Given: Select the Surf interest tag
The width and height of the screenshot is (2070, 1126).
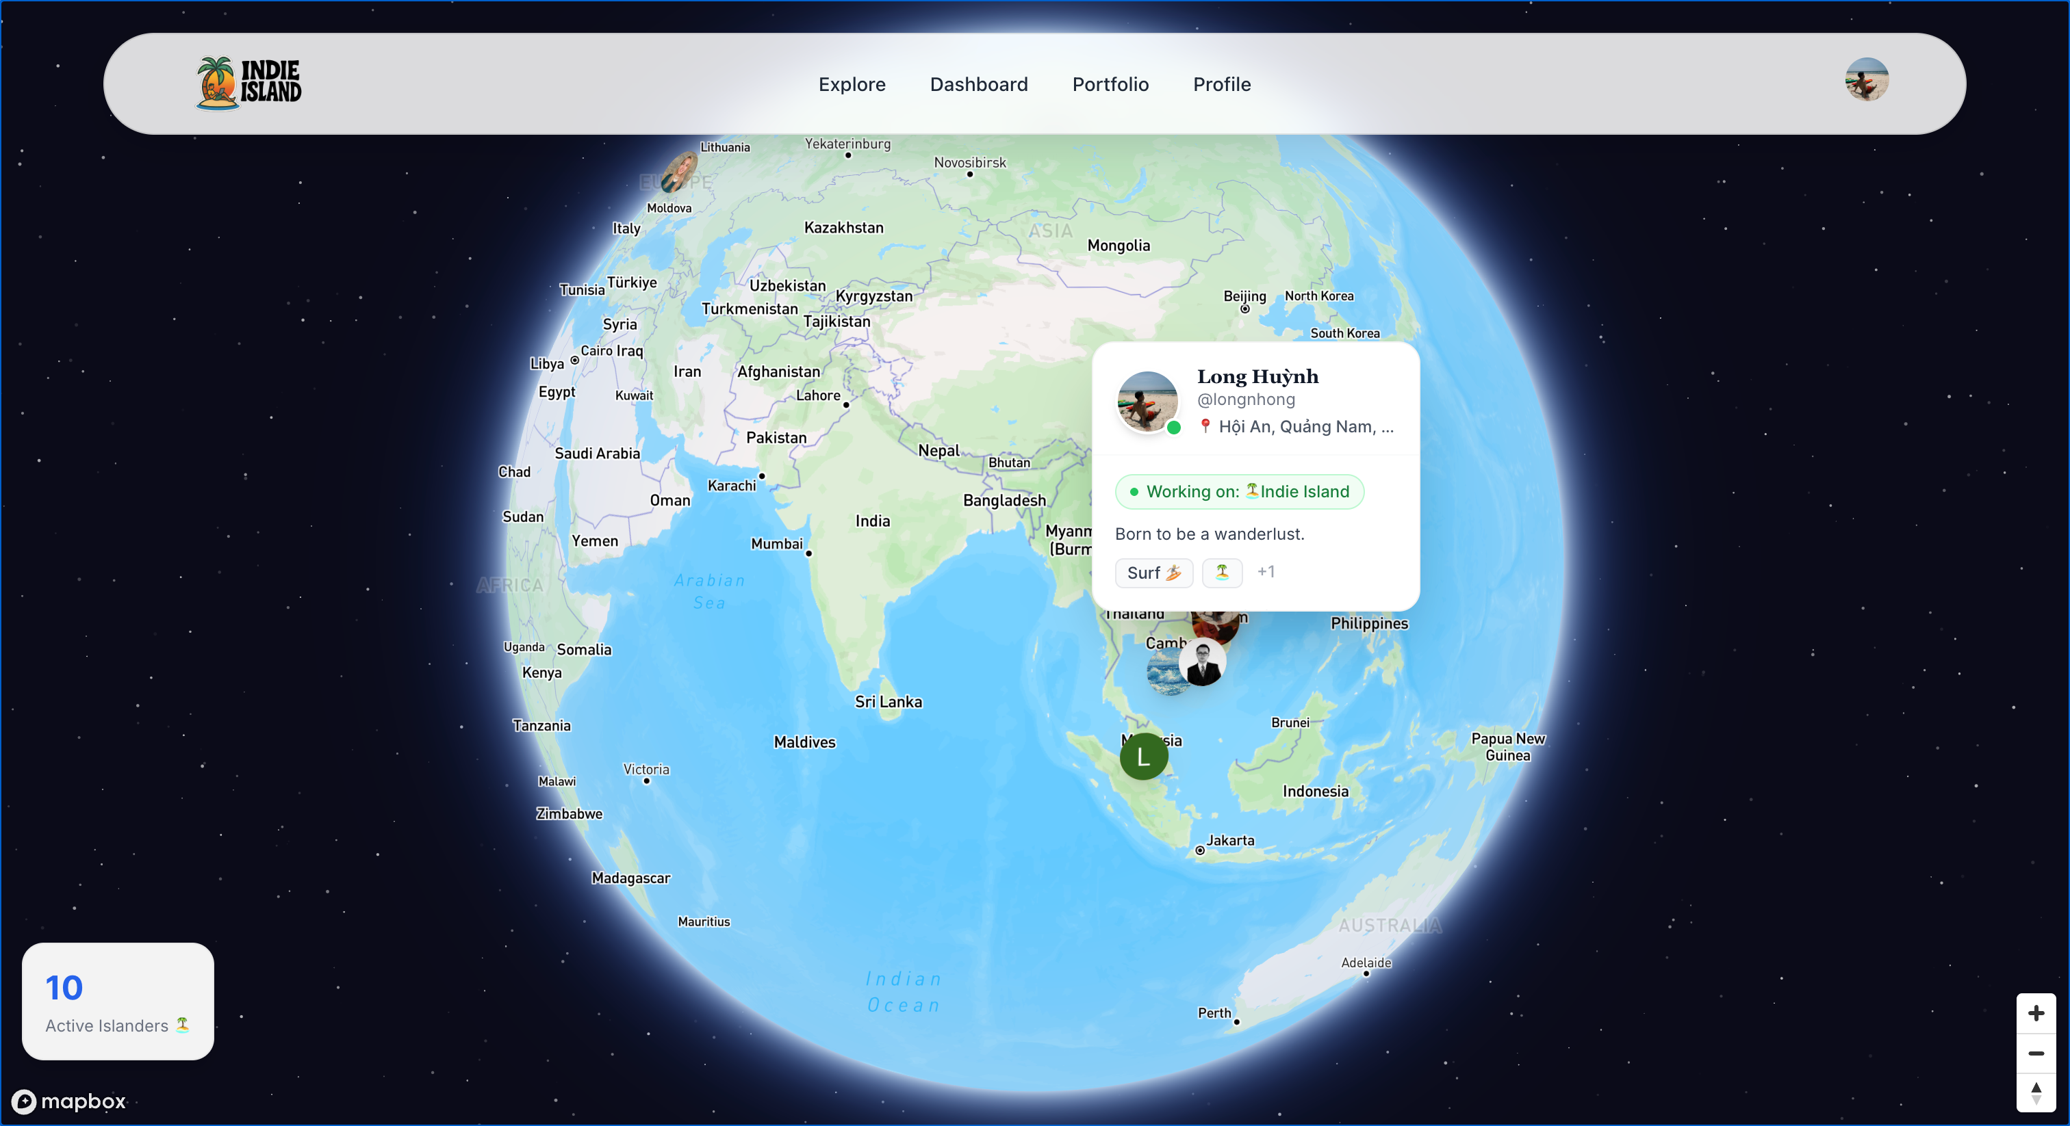Looking at the screenshot, I should click(1153, 573).
